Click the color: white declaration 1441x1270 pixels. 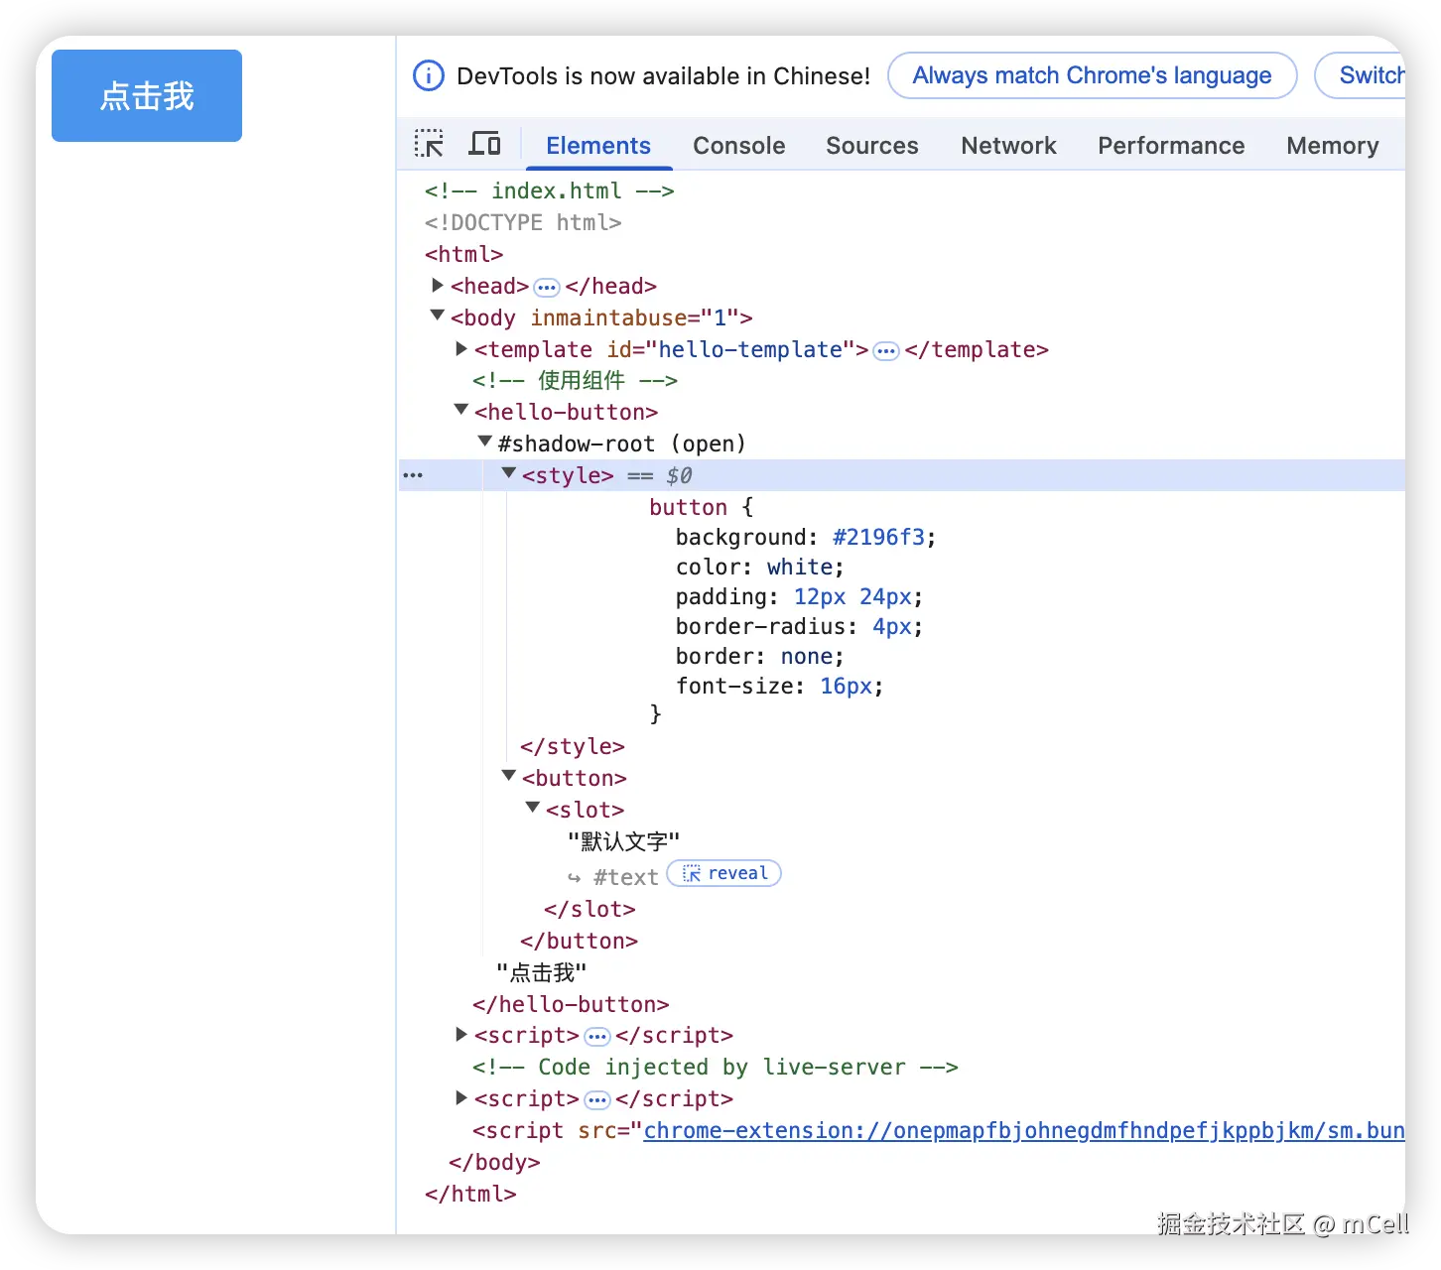click(x=760, y=568)
